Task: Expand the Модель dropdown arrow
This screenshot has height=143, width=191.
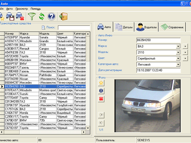Action: (x=178, y=52)
